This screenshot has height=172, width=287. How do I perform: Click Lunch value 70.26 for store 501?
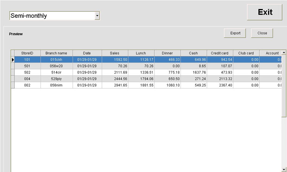(x=141, y=66)
